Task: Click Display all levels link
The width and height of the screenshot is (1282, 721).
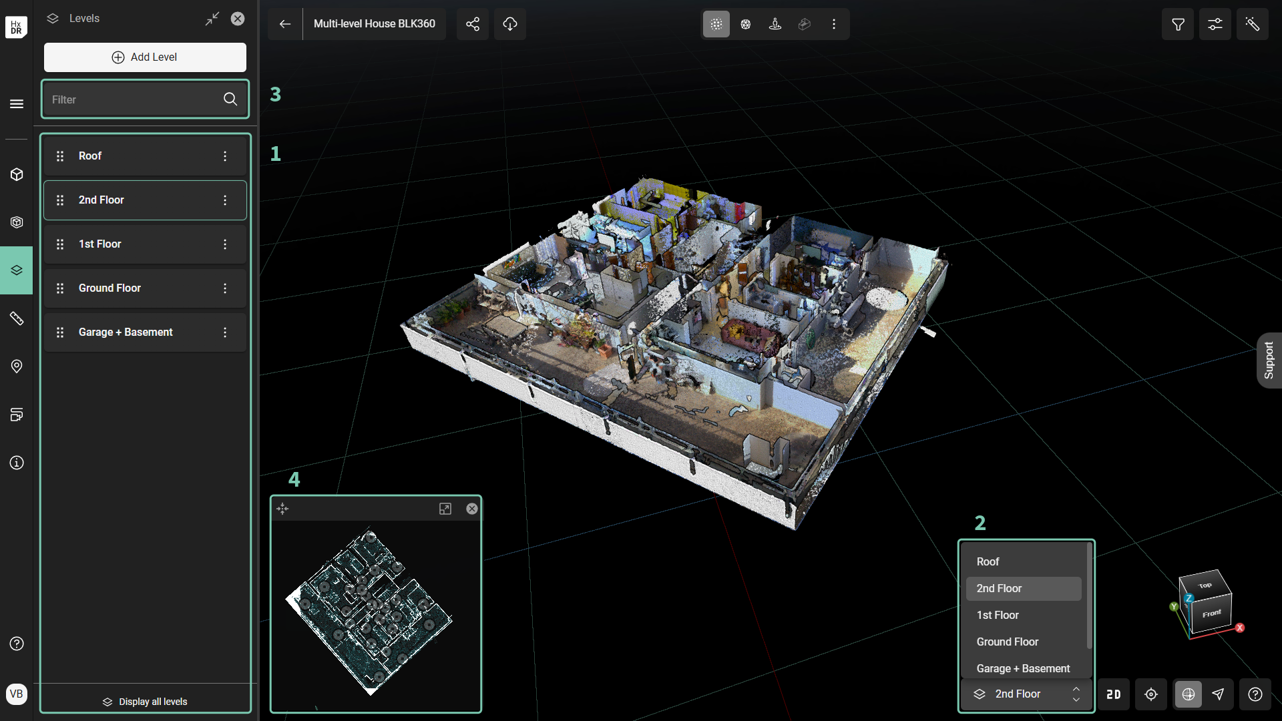Action: [x=145, y=702]
